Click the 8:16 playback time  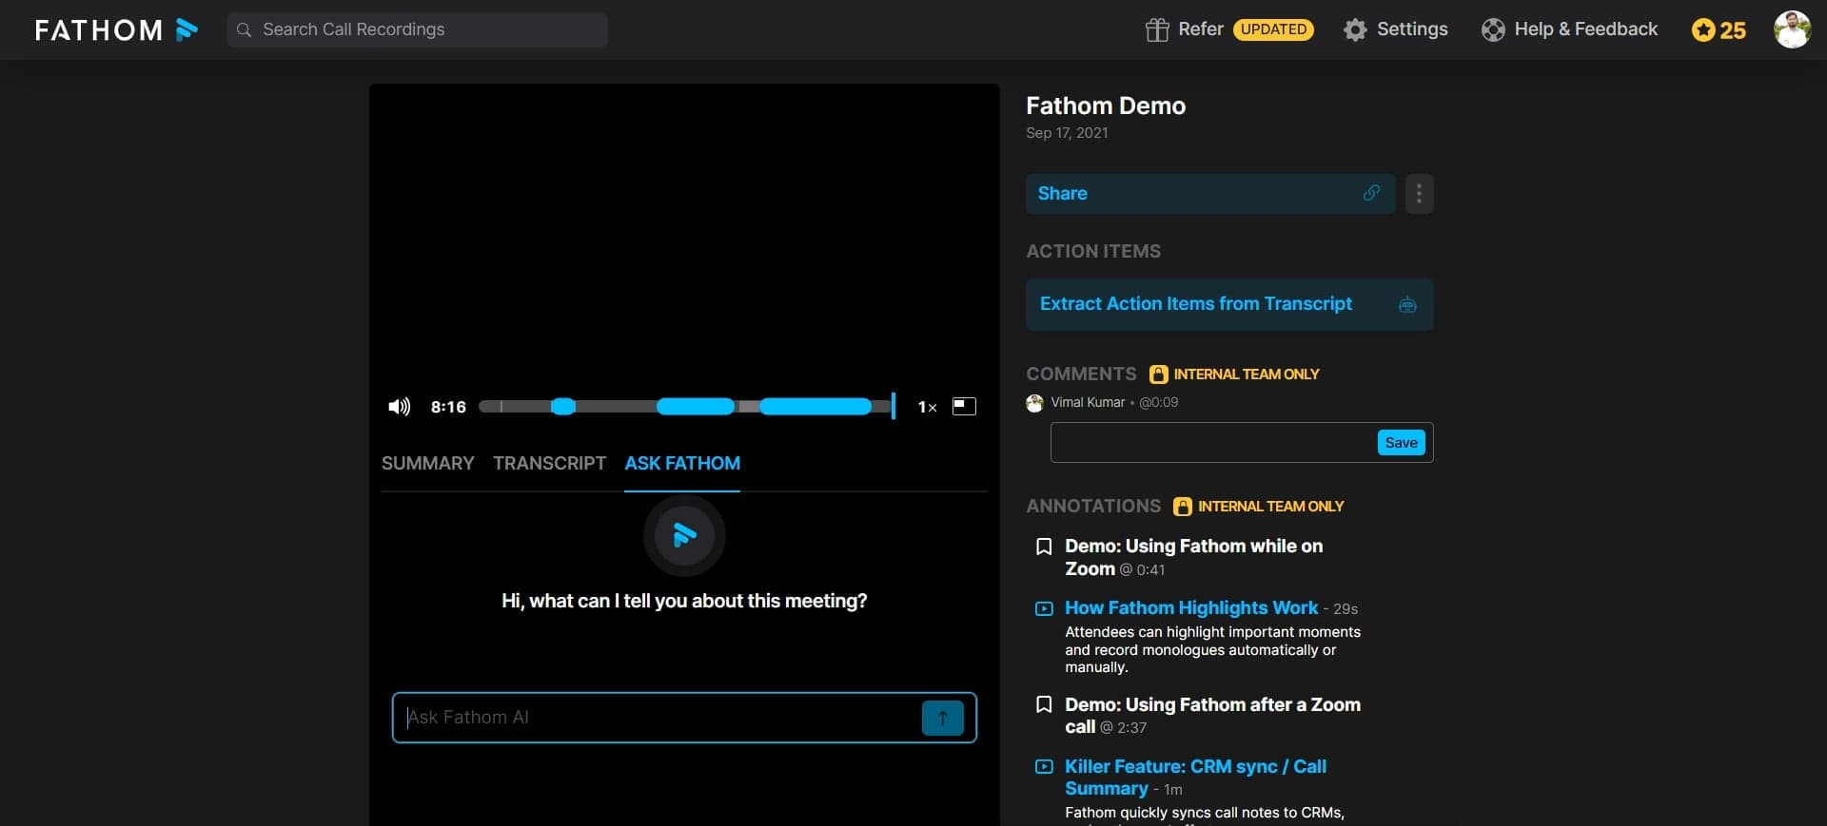[448, 407]
